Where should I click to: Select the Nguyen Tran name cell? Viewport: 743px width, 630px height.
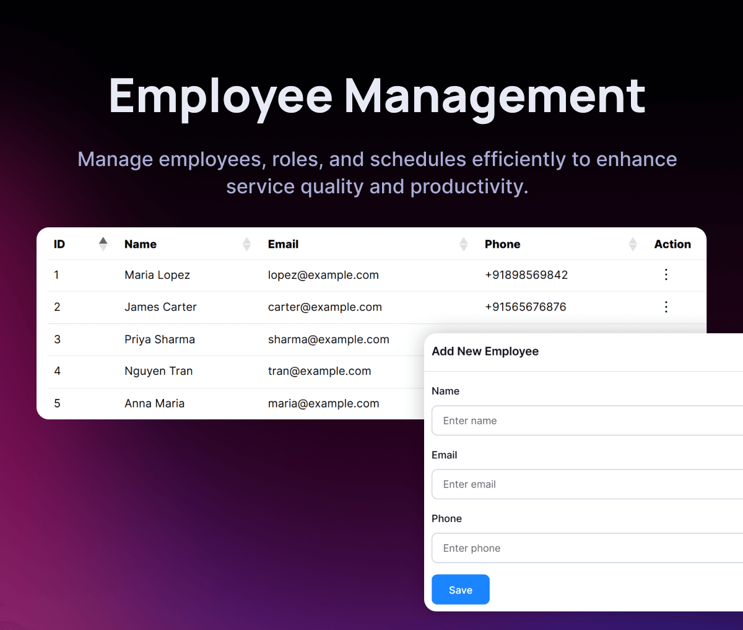pyautogui.click(x=159, y=371)
